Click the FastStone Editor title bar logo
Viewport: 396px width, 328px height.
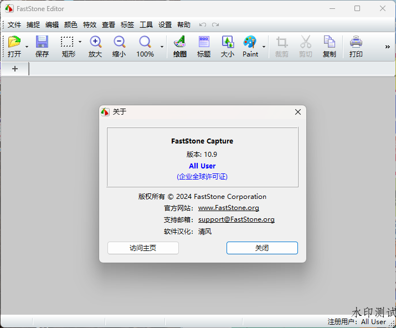9,9
